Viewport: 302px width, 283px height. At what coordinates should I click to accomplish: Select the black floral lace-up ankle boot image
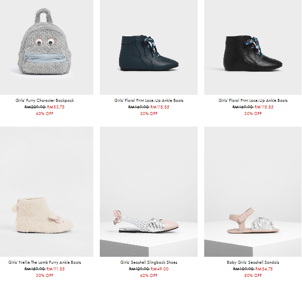tap(253, 47)
